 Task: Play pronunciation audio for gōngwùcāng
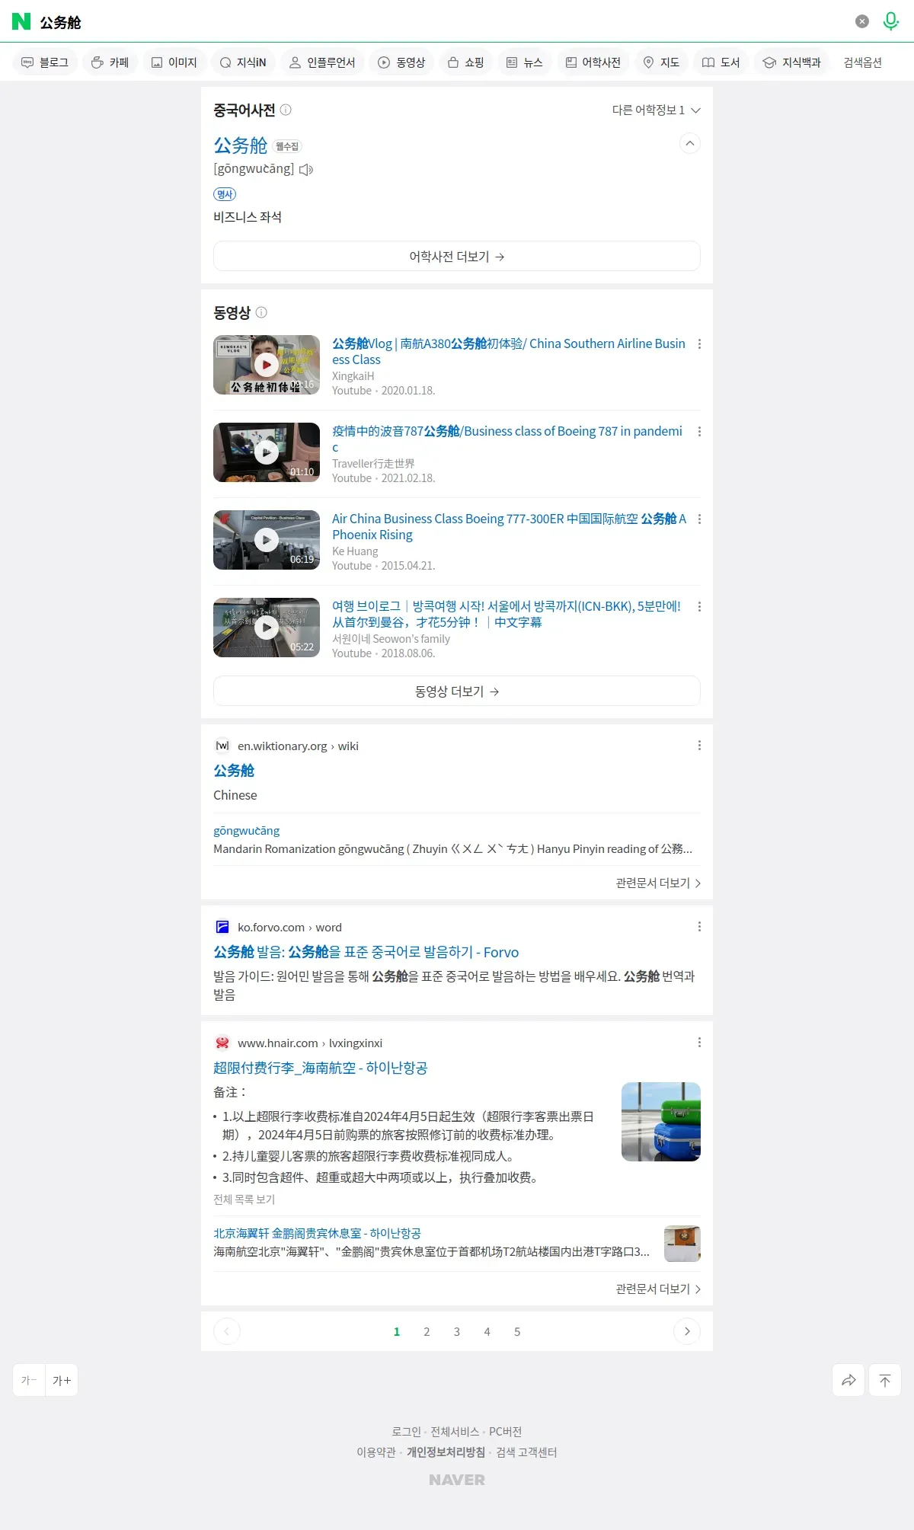[x=306, y=170]
